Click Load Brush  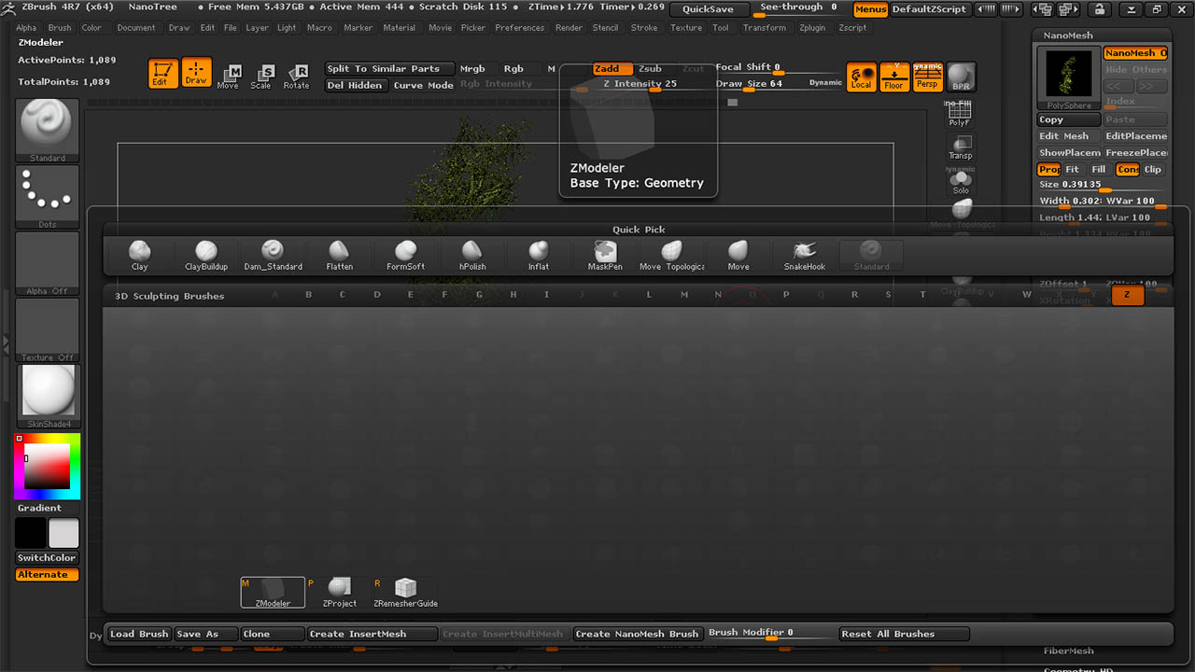click(x=139, y=634)
